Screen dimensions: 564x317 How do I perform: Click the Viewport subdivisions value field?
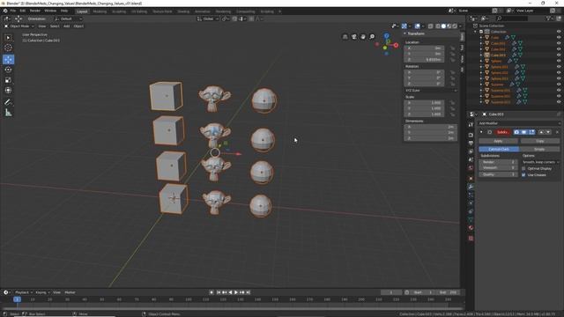(498, 168)
